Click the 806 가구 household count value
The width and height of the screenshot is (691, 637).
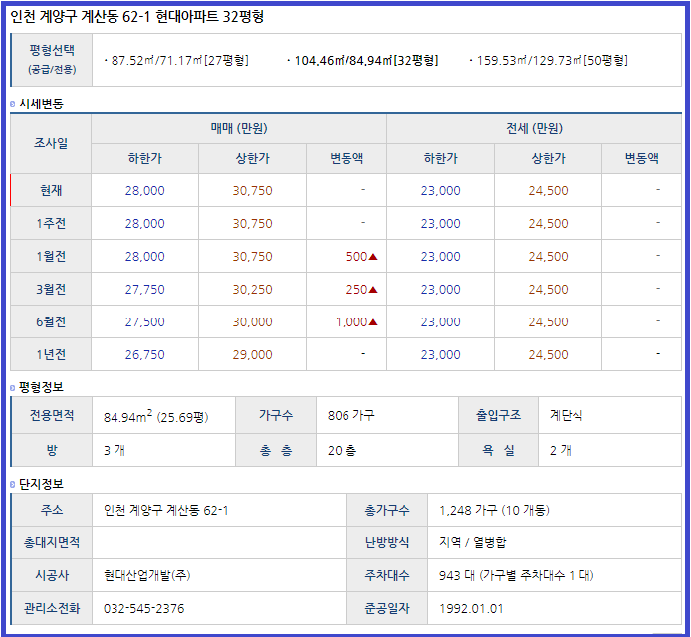point(351,415)
